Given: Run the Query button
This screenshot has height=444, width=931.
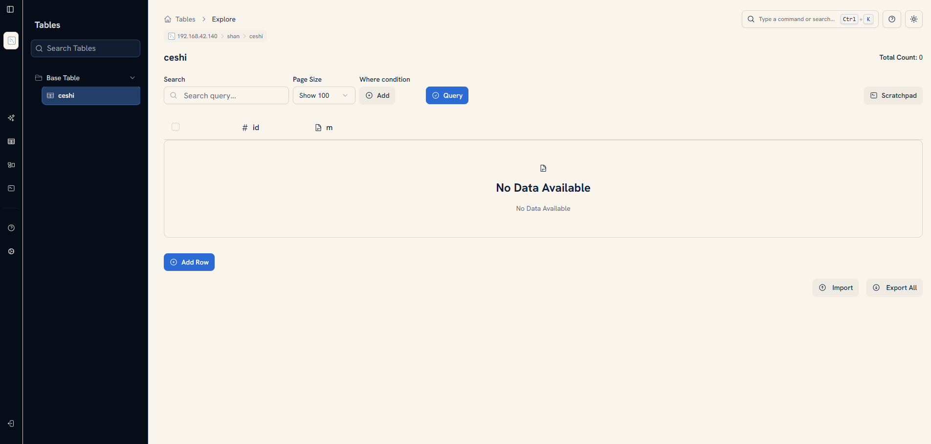Looking at the screenshot, I should [447, 95].
